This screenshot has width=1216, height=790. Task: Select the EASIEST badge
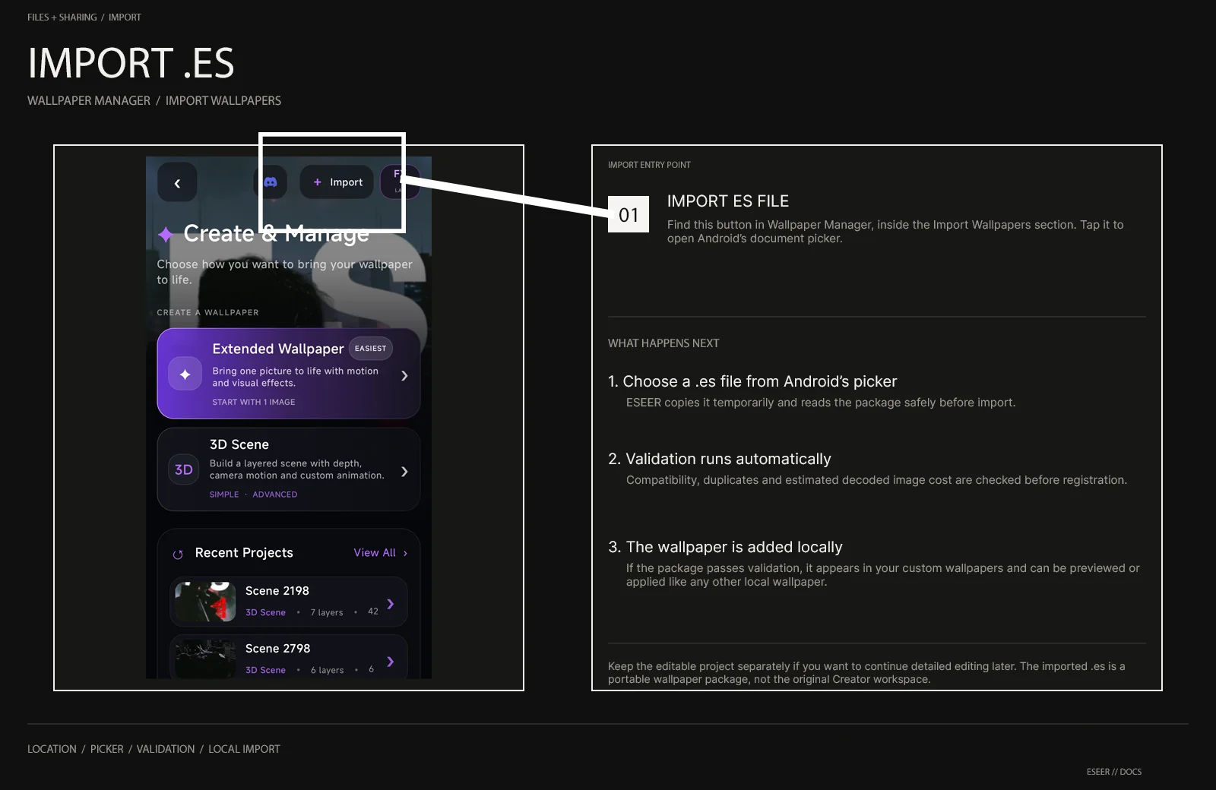click(x=370, y=348)
